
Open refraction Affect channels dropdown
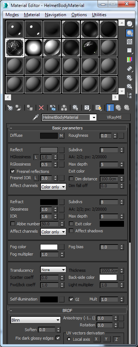(x=53, y=232)
